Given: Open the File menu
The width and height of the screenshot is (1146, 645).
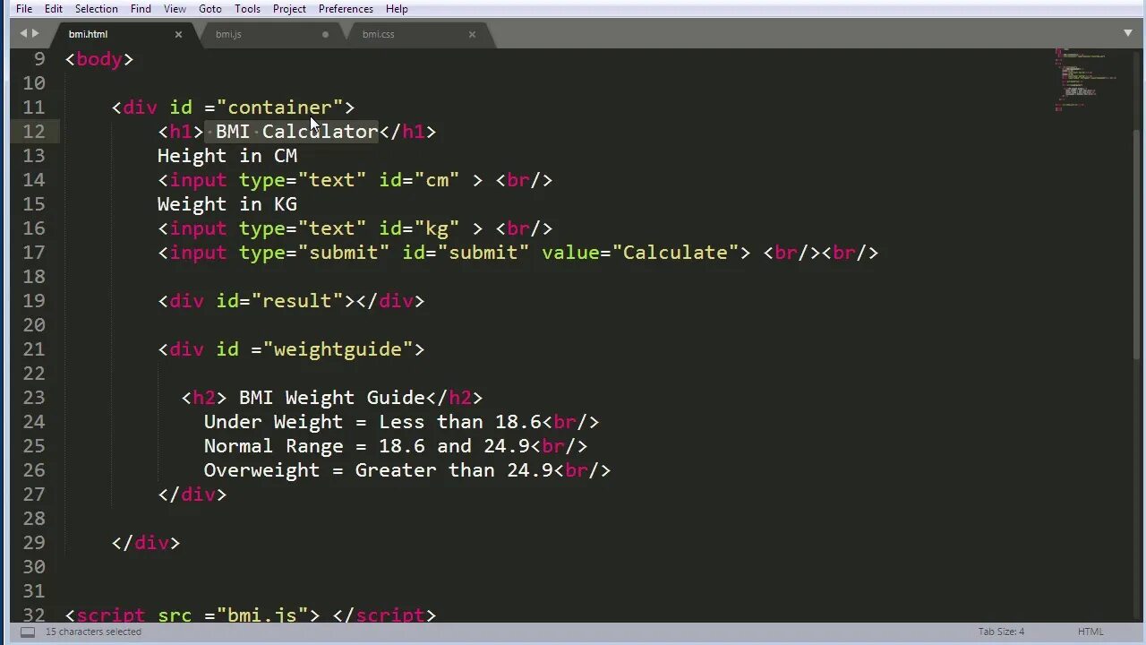Looking at the screenshot, I should 24,9.
